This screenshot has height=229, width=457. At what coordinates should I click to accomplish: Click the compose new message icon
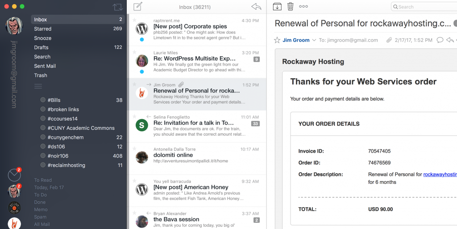[137, 6]
